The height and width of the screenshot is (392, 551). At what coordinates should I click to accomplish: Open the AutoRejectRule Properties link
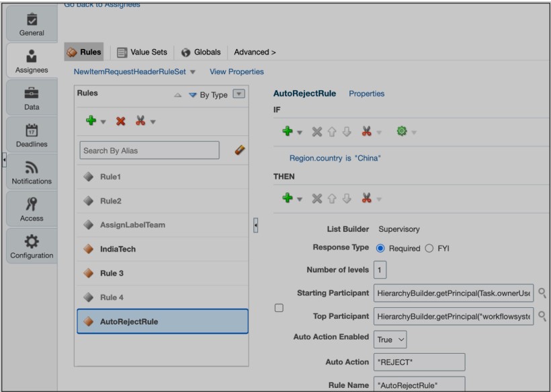click(366, 93)
